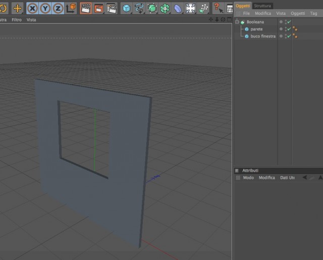The height and width of the screenshot is (260, 323).
Task: Toggle the green checkmark for Booleana
Action: click(289, 22)
